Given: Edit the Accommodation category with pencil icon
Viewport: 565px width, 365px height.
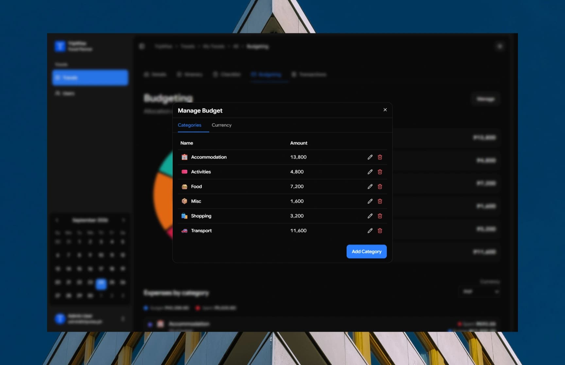Looking at the screenshot, I should click(370, 157).
